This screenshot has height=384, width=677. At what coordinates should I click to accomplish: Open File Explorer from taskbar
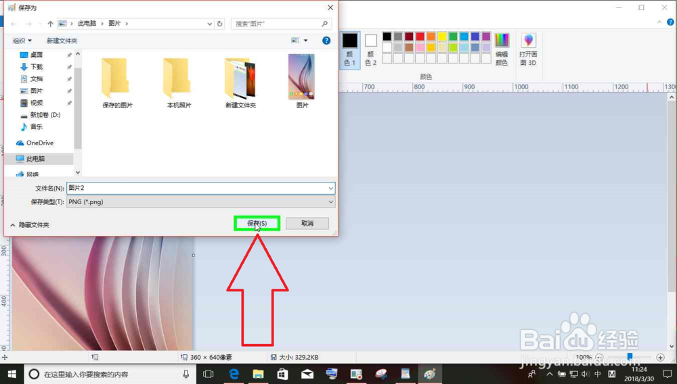click(x=258, y=374)
